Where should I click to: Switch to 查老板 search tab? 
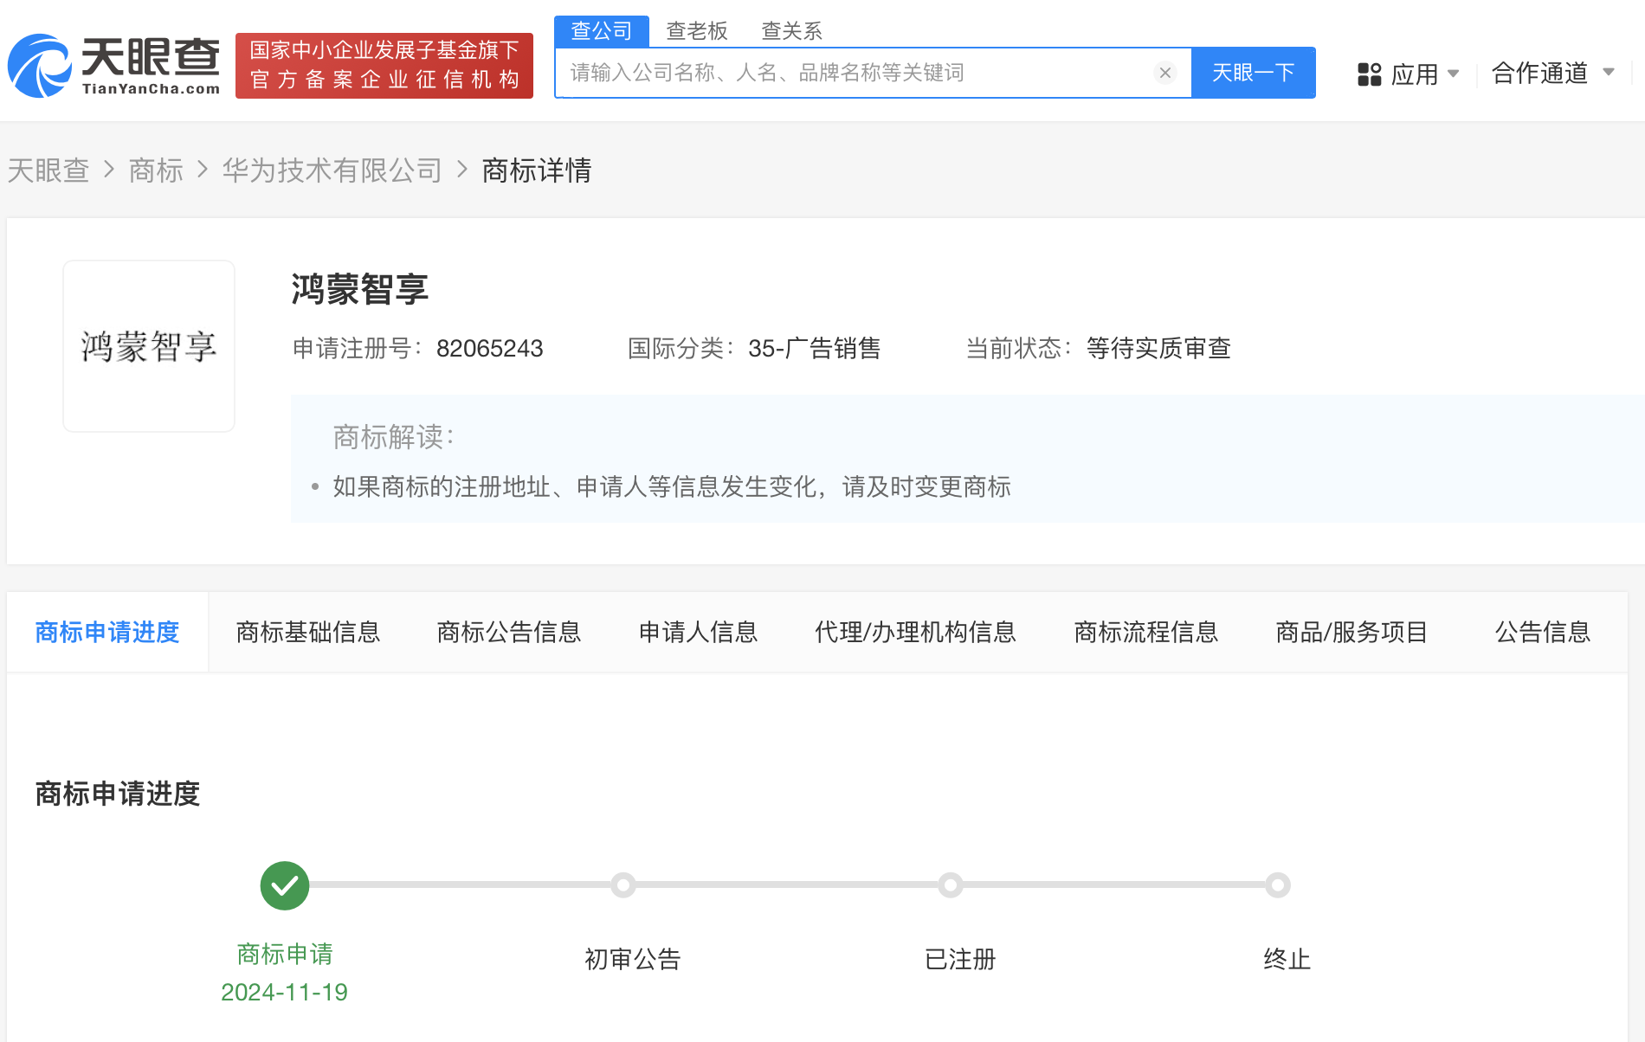pos(697,31)
